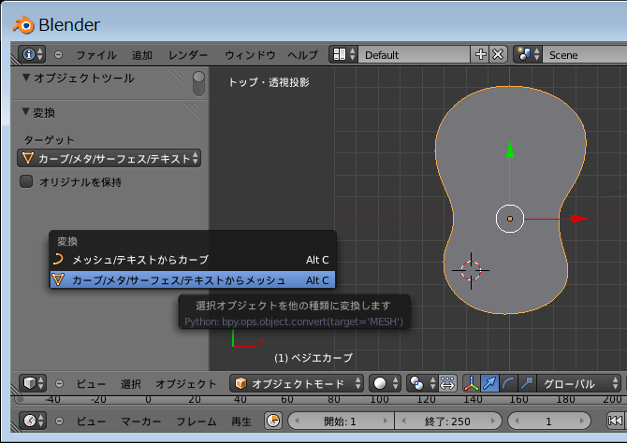Collapse the Timeline header menus

(x=59, y=421)
